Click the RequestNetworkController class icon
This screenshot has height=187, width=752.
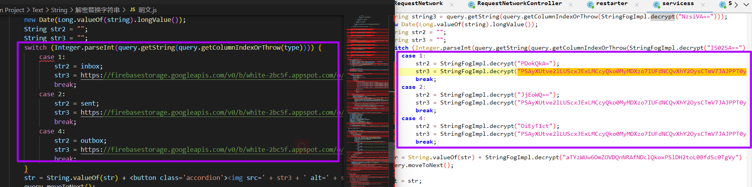click(472, 5)
